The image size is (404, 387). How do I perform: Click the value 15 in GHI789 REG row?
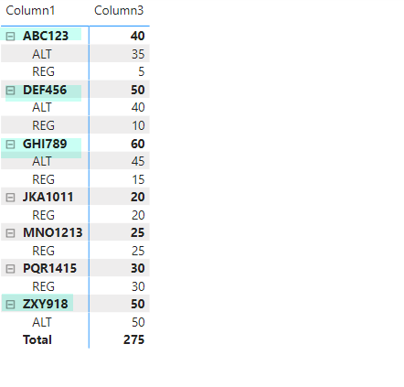138,179
